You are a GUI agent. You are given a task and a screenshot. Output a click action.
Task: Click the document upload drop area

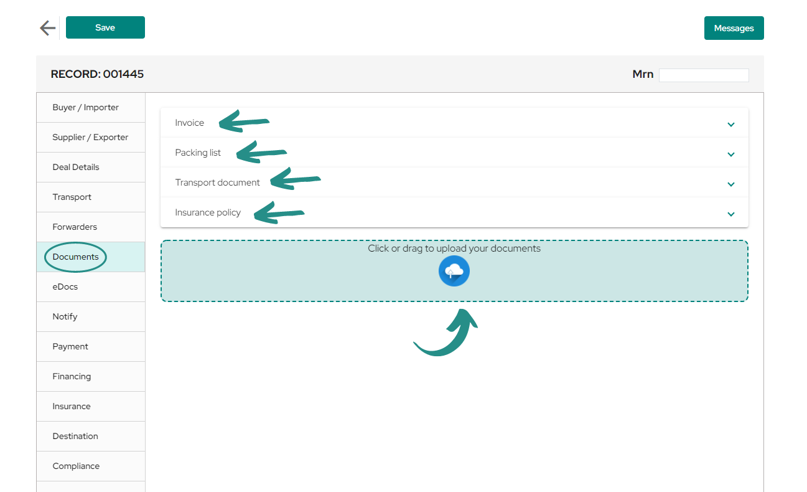454,271
